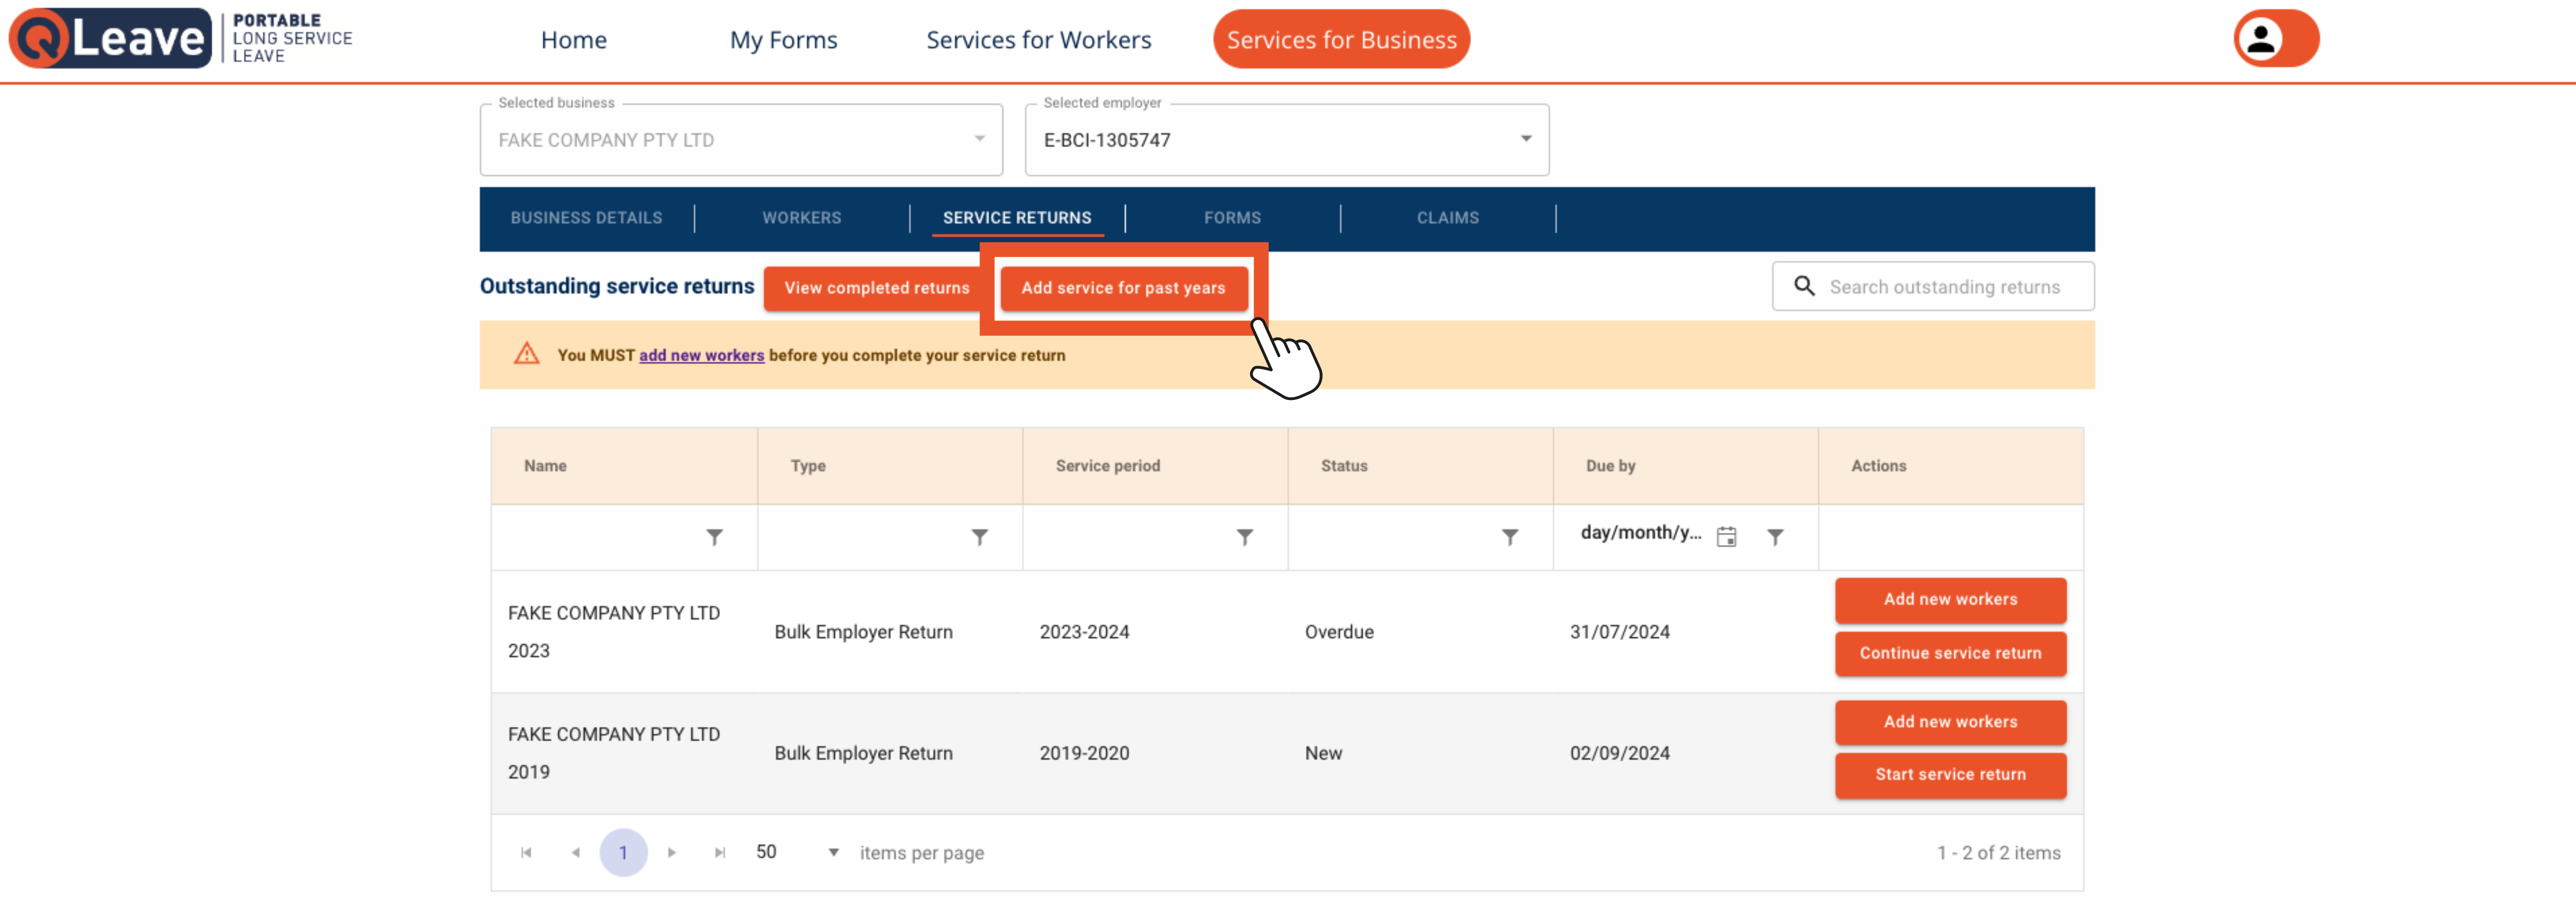The image size is (2576, 902).
Task: Open Name column filter icon
Action: tap(714, 537)
